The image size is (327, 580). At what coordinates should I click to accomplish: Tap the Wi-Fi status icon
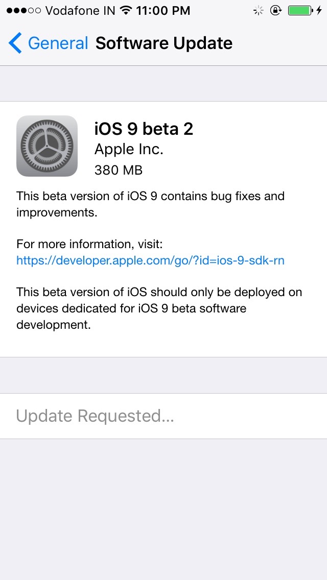(x=125, y=10)
